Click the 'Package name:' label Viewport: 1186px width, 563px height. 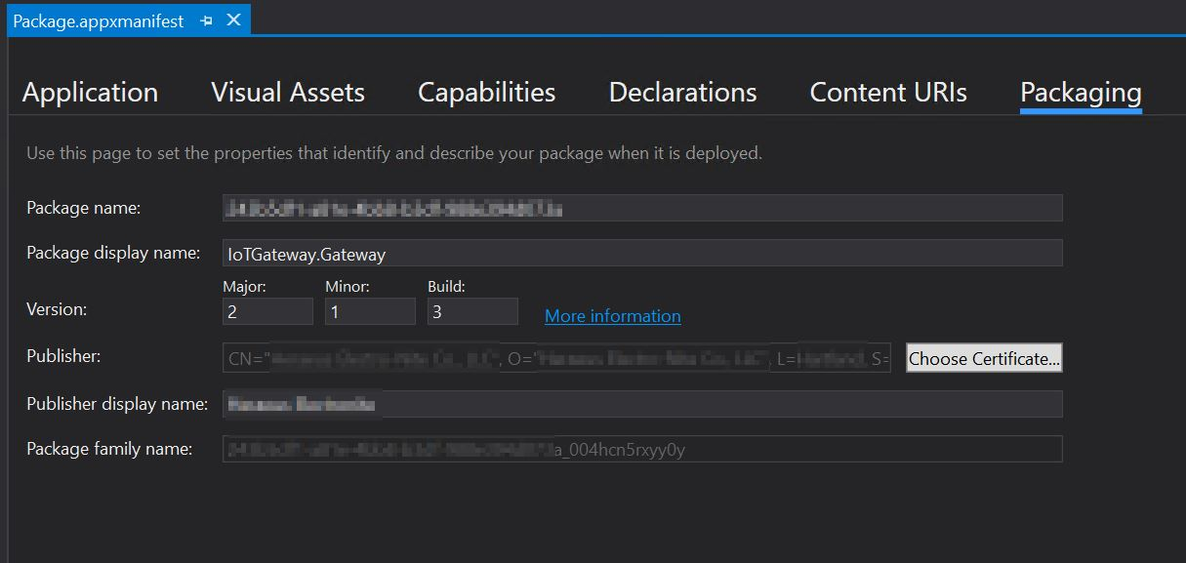pos(84,208)
